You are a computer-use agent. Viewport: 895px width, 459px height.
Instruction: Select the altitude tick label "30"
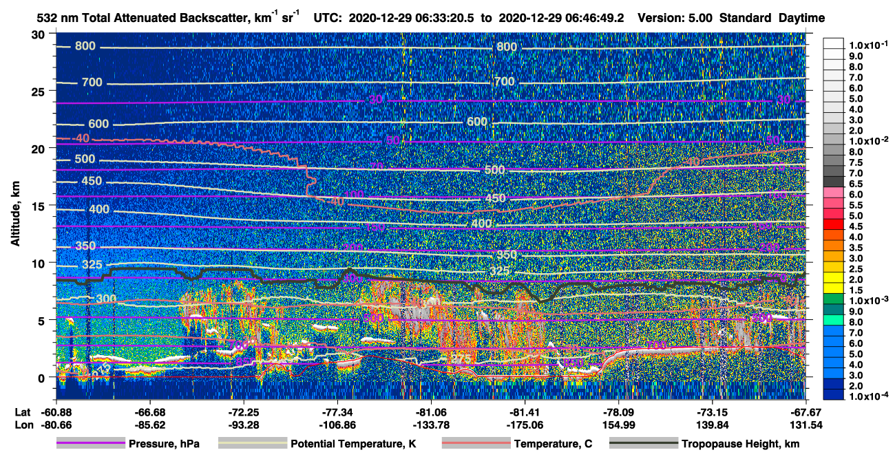pos(40,34)
